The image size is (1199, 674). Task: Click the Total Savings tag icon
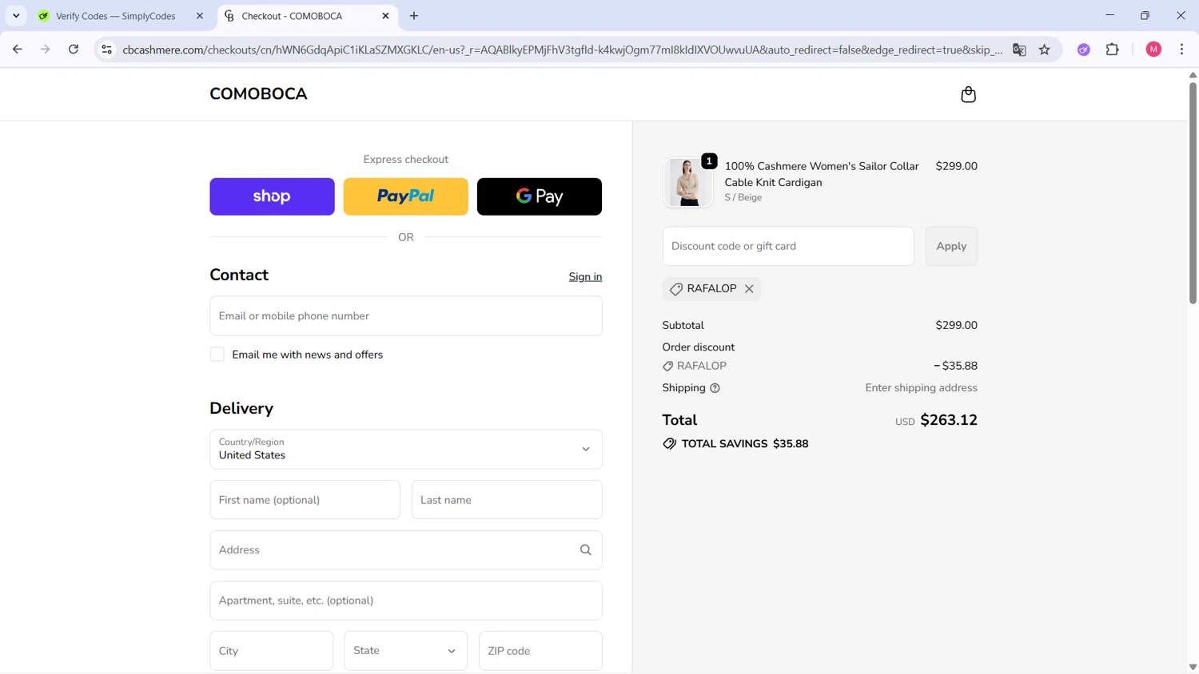pyautogui.click(x=669, y=444)
